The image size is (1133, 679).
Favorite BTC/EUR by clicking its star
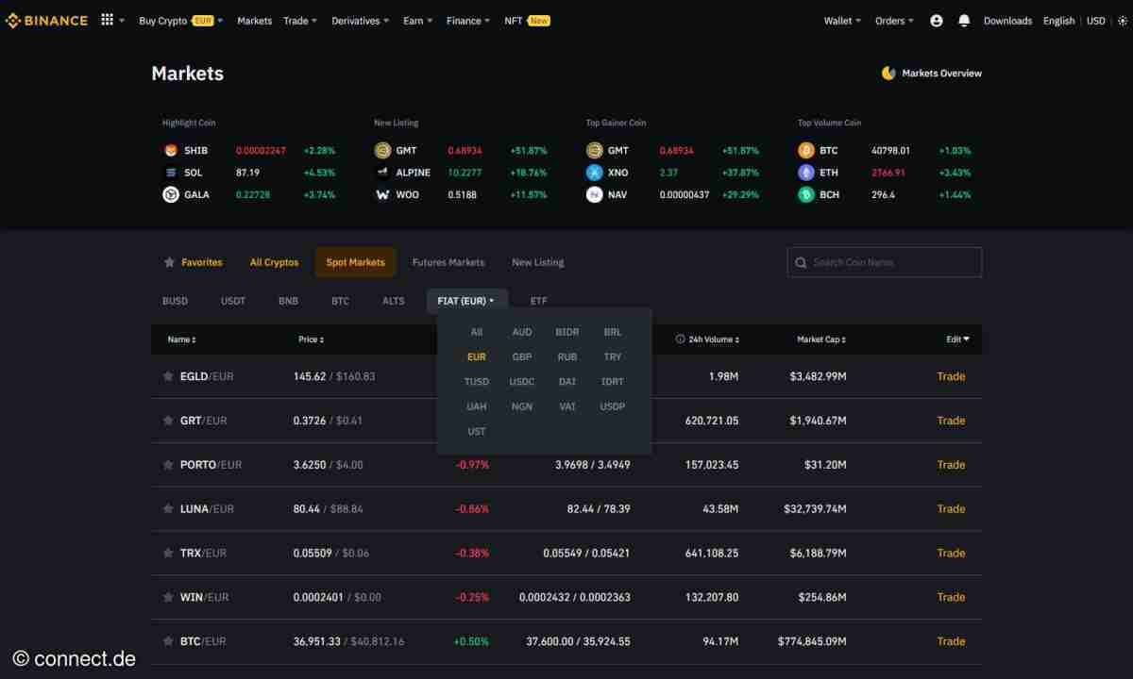(x=167, y=641)
